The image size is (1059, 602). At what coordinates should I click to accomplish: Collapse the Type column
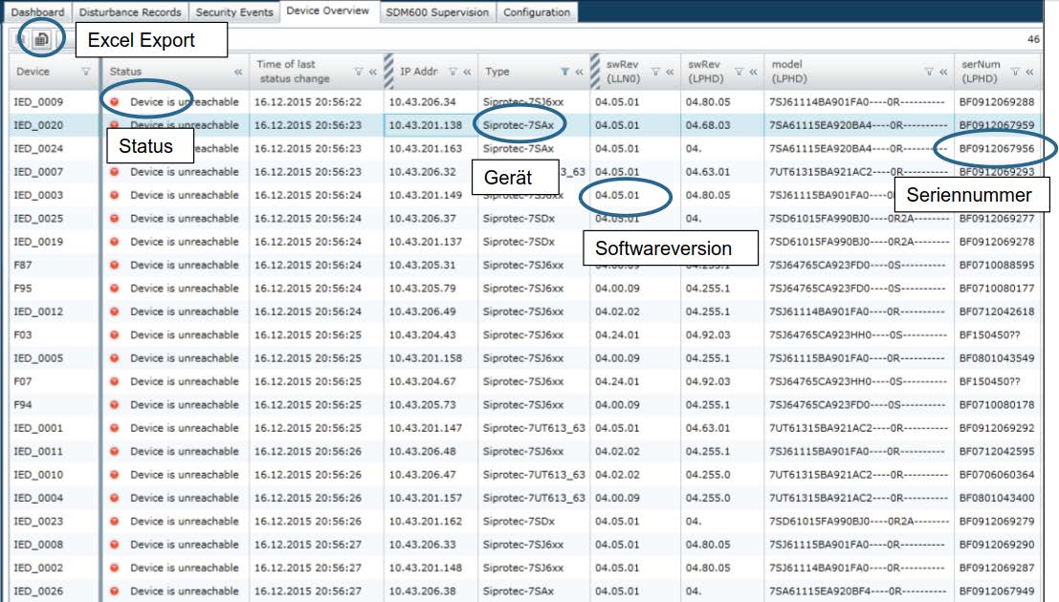pyautogui.click(x=579, y=72)
